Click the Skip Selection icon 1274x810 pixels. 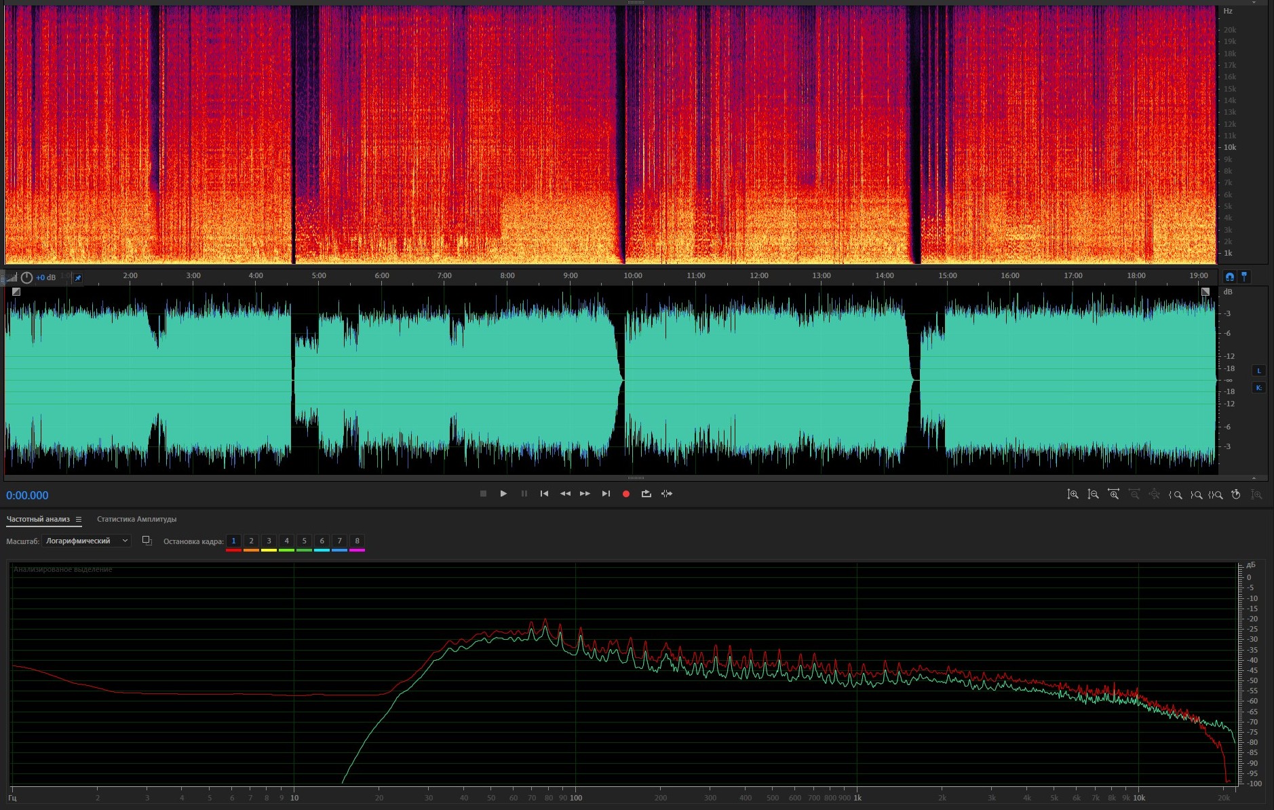point(667,494)
